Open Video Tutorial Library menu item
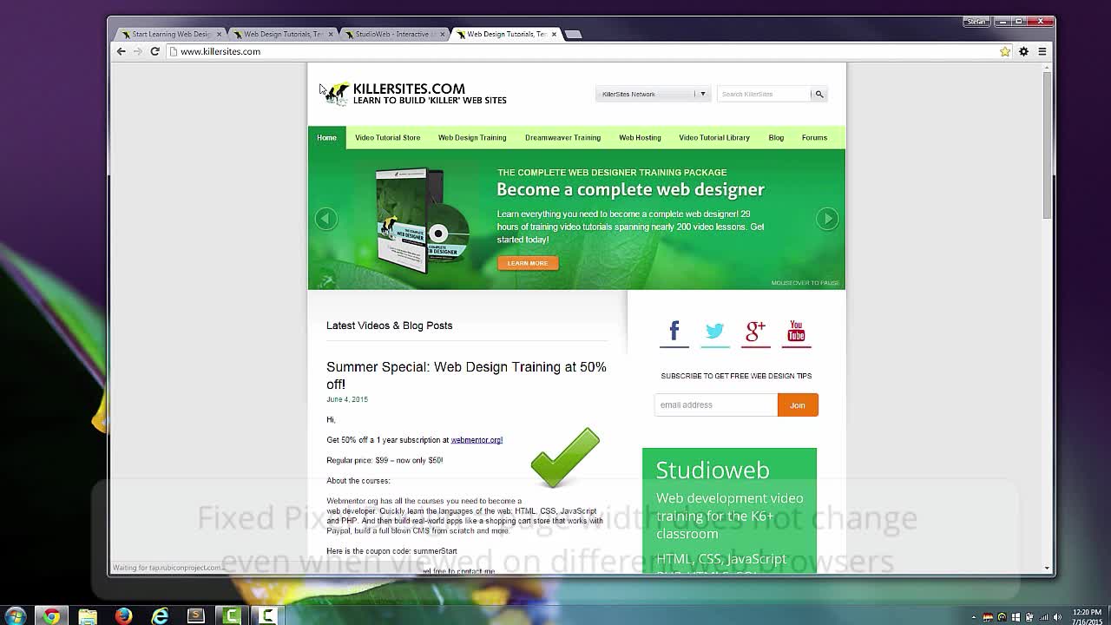The width and height of the screenshot is (1111, 625). tap(714, 137)
